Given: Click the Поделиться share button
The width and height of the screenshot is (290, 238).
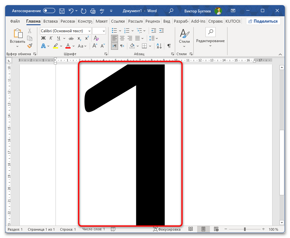Looking at the screenshot, I should 263,21.
